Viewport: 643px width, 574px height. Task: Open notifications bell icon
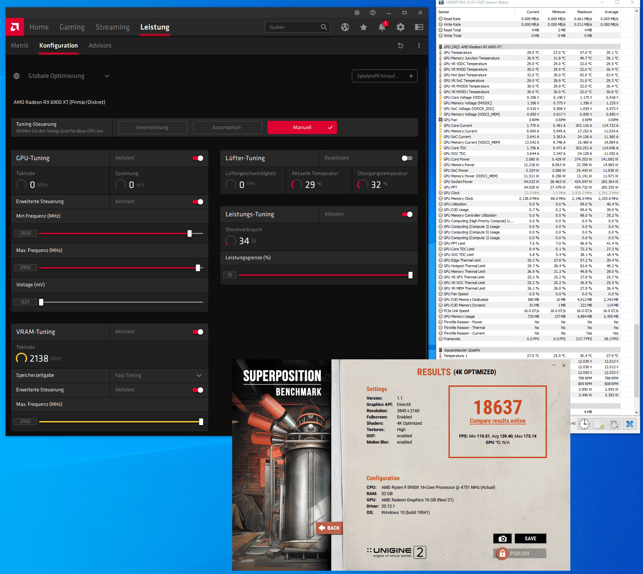coord(382,27)
